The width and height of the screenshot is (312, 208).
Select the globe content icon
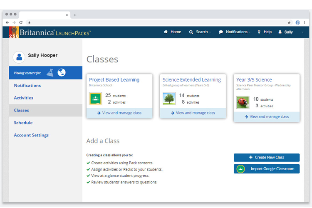pos(62,72)
